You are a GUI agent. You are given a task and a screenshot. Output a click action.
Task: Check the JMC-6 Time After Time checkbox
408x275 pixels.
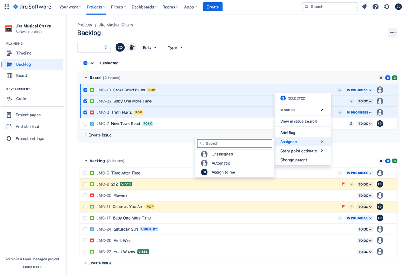pyautogui.click(x=85, y=173)
